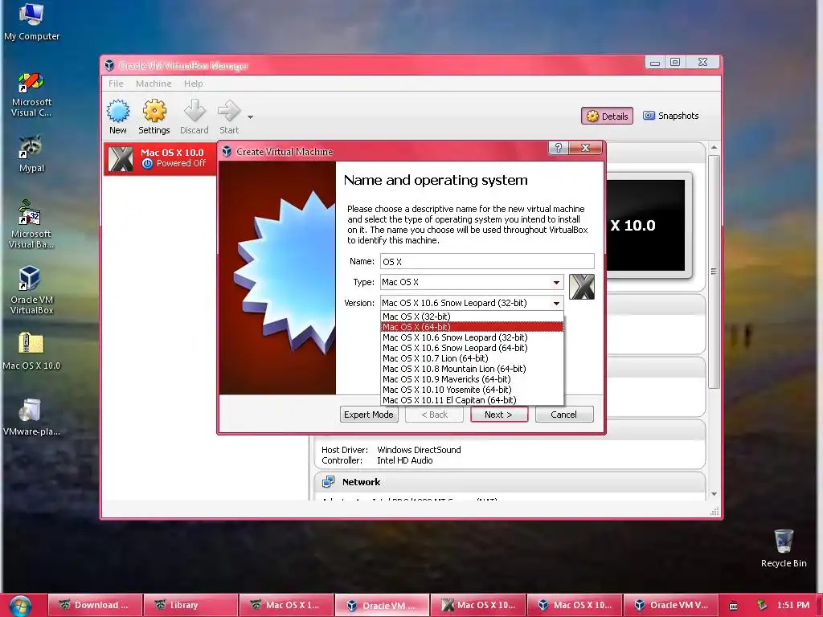The width and height of the screenshot is (823, 617).
Task: Choose 10.6 Snow Leopard (64-bit) option
Action: (472, 348)
